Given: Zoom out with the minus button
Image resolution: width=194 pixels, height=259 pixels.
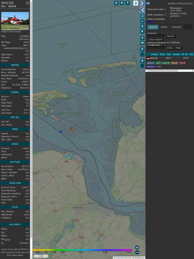Looking at the screenshot, I should point(137,252).
